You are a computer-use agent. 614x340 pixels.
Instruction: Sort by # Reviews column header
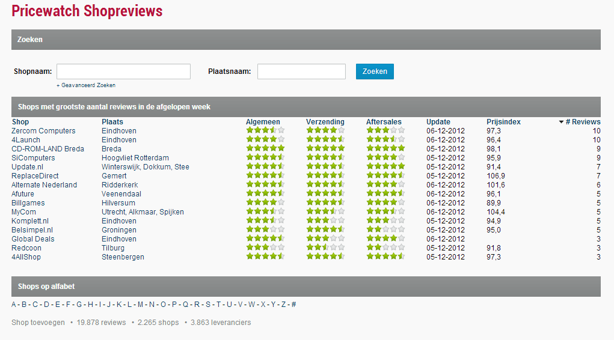click(x=580, y=122)
